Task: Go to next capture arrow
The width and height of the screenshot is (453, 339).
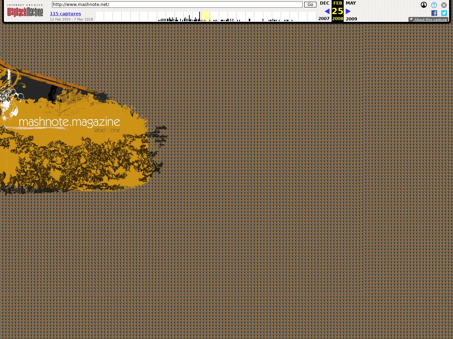Action: pyautogui.click(x=348, y=11)
